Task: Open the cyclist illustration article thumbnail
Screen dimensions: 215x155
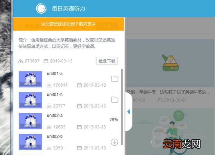Action: 170,132
